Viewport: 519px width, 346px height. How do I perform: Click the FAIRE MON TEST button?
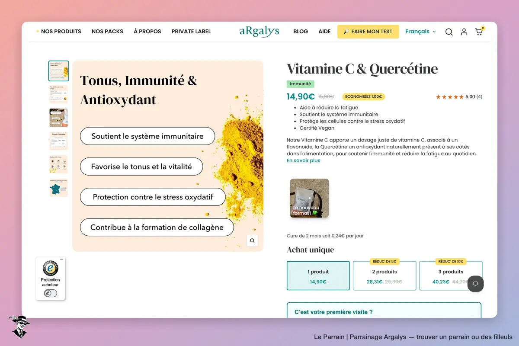pos(368,32)
